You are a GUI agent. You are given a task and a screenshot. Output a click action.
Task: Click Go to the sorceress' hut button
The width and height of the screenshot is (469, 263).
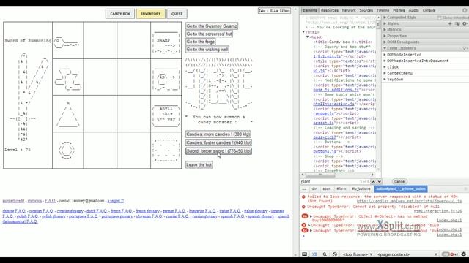click(209, 34)
